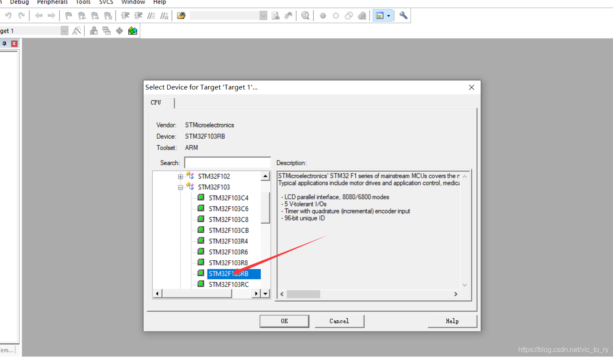Toggle a bookmark with the first flag icon

[68, 16]
